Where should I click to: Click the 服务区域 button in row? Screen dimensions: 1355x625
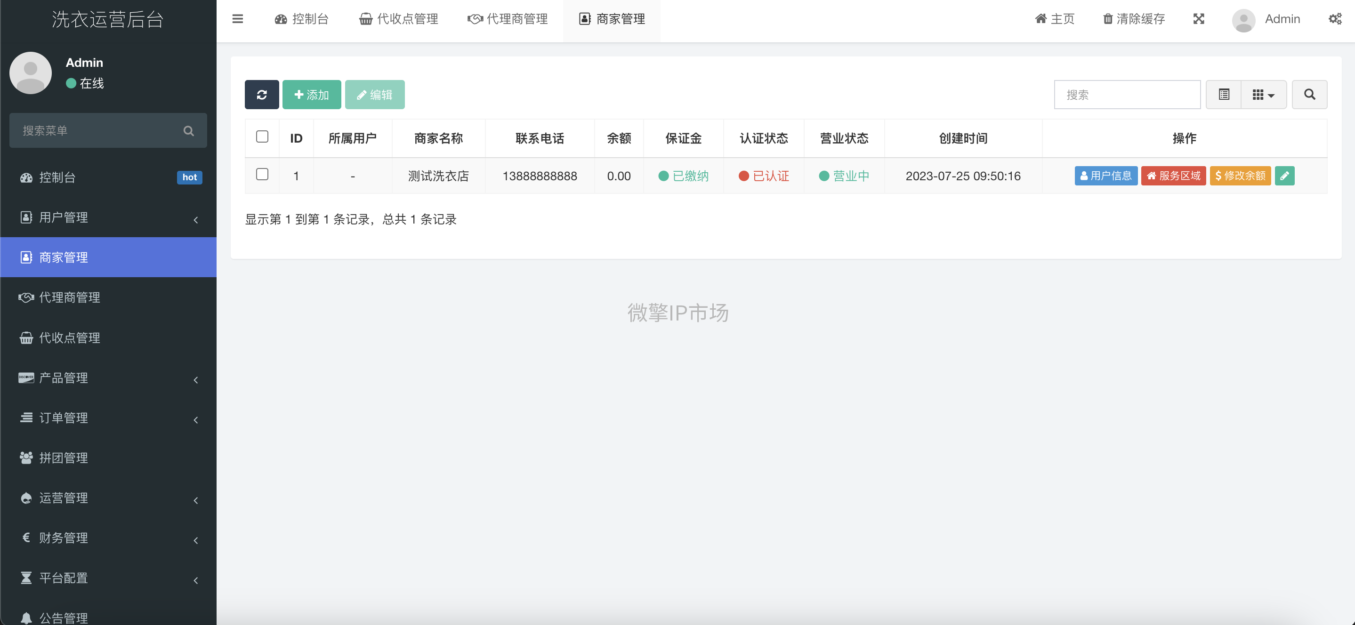point(1173,176)
